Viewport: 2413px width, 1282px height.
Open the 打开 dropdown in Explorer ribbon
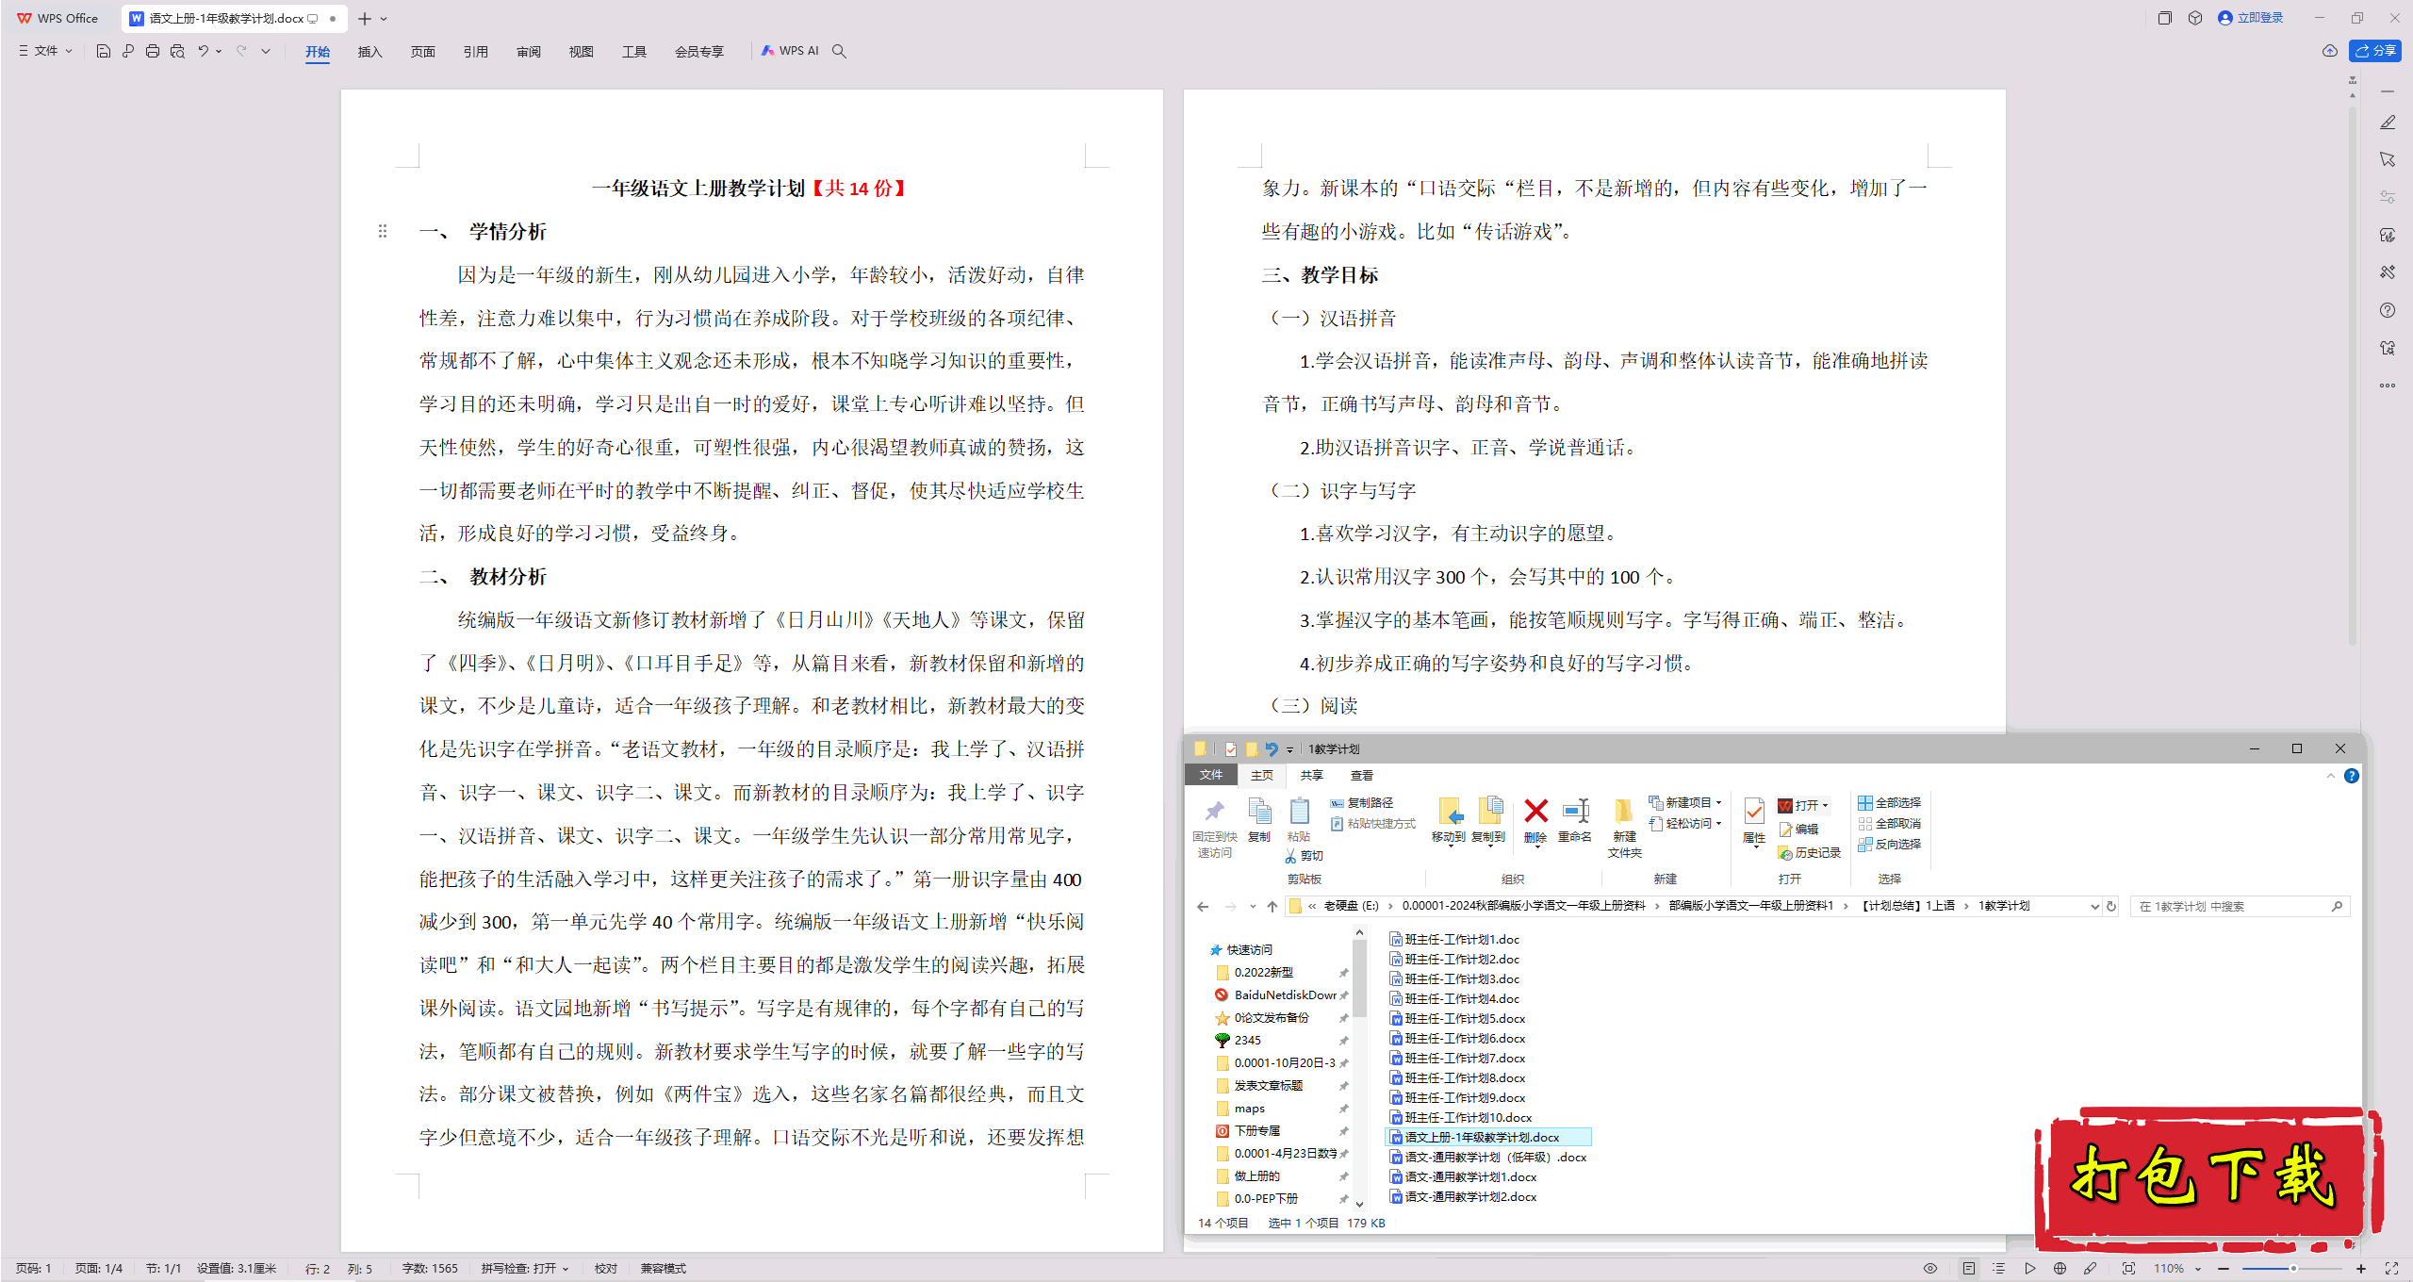coord(1825,806)
